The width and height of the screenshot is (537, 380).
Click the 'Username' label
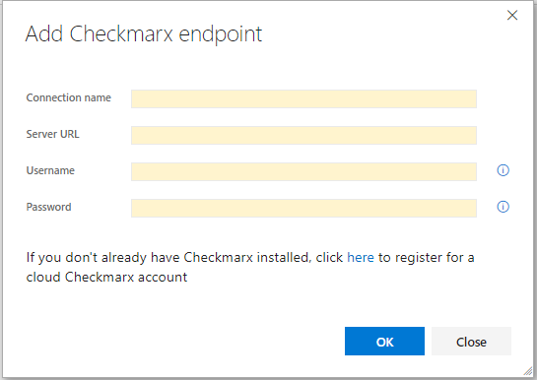50,170
